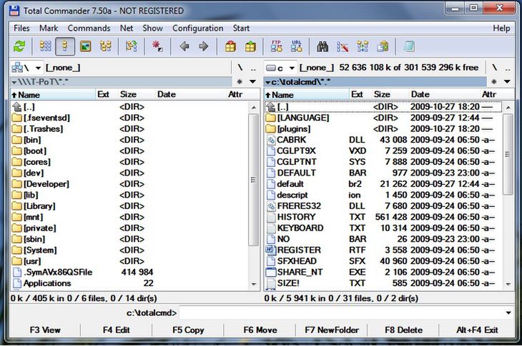Open the FTP connect icon
The width and height of the screenshot is (522, 346).
tap(276, 46)
